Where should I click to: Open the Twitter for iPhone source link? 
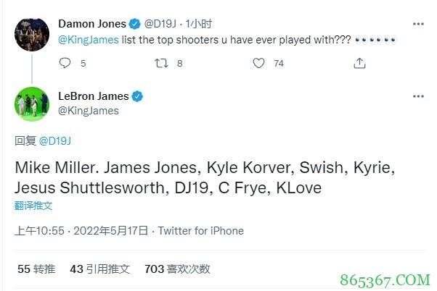[201, 231]
